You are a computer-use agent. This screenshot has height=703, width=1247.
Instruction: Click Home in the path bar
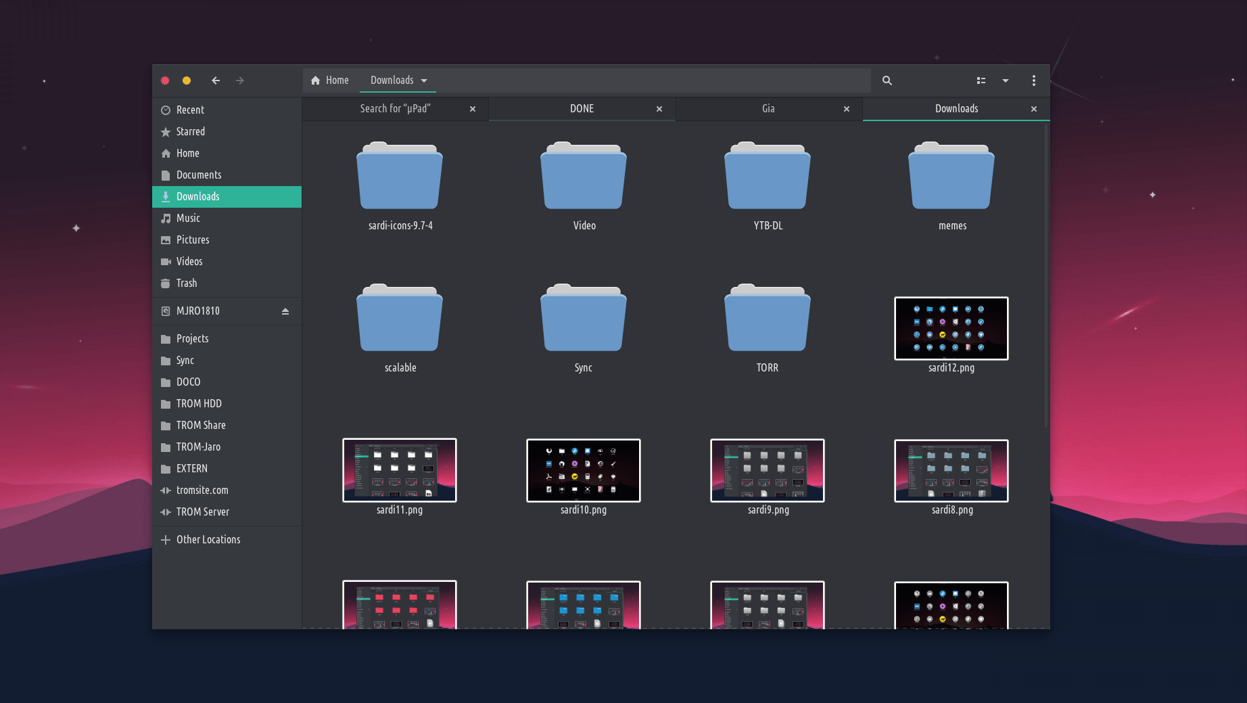tap(330, 81)
